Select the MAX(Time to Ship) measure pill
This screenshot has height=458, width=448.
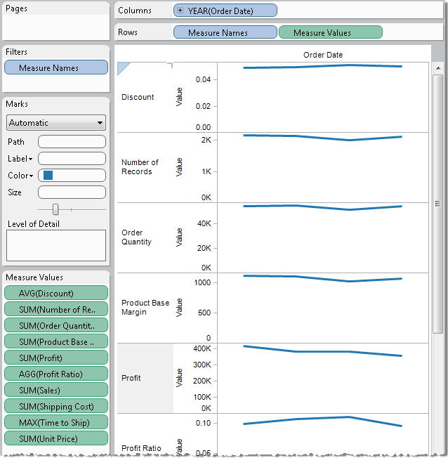(56, 422)
